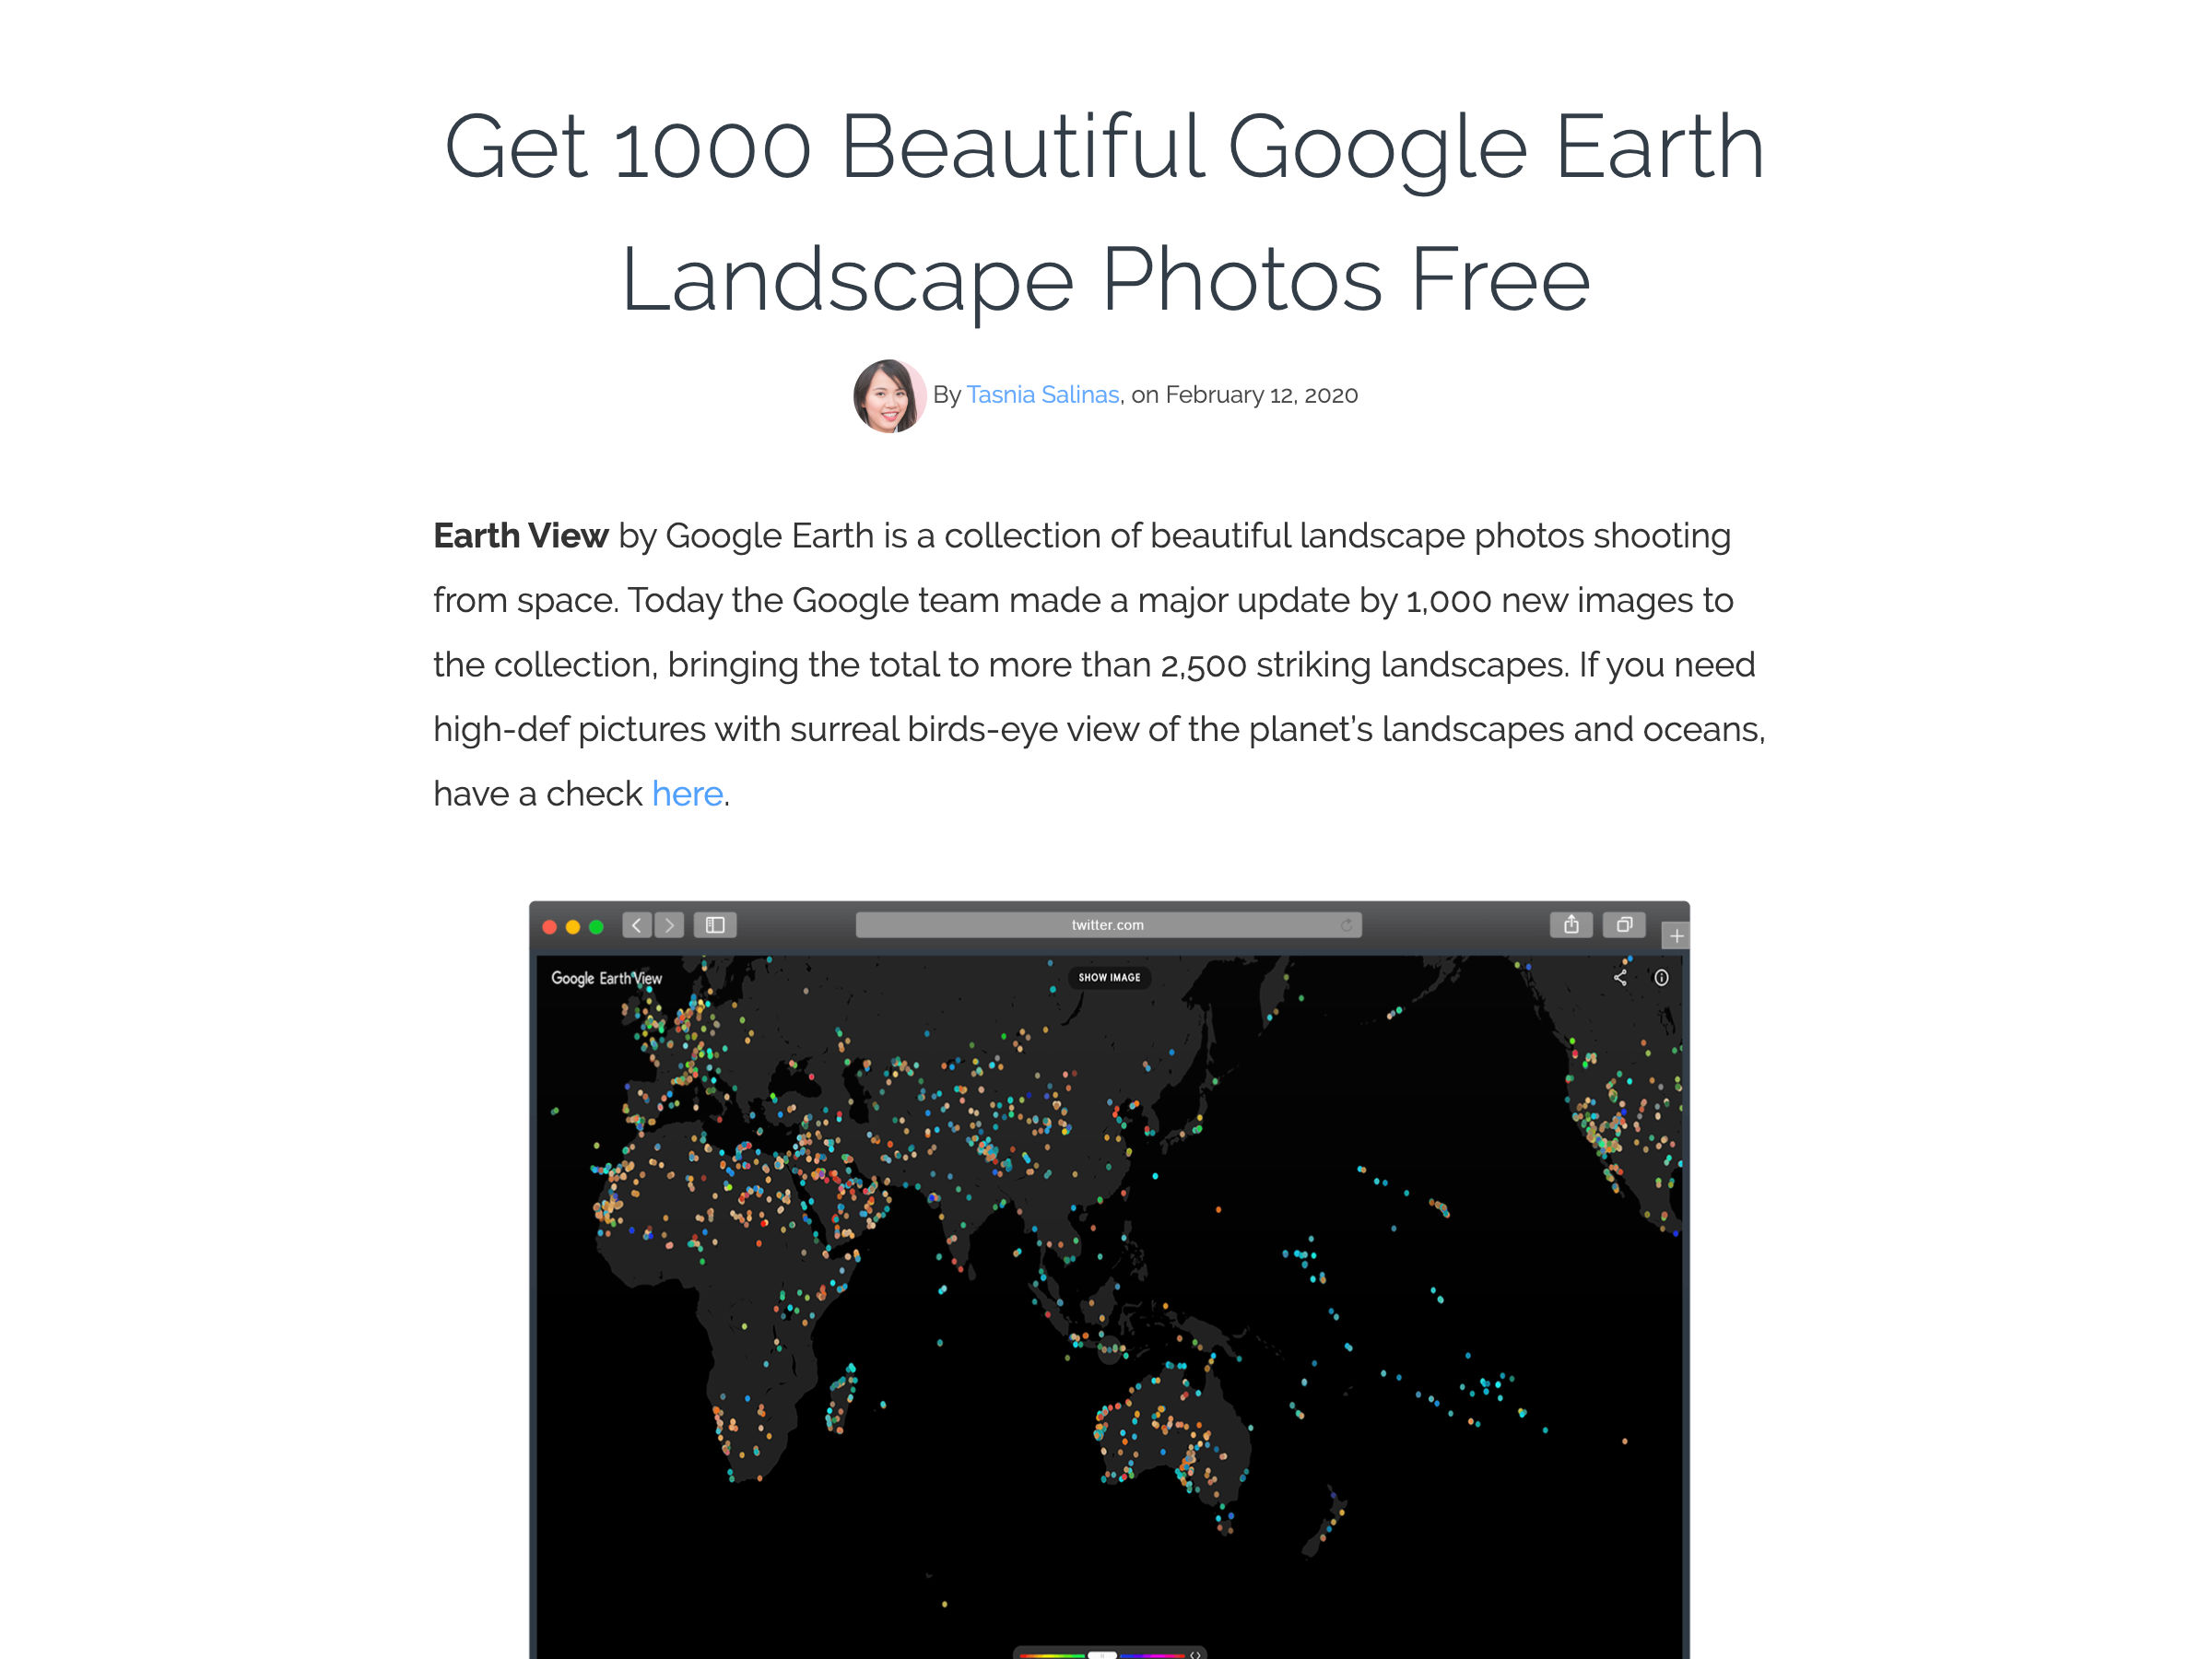This screenshot has height=1659, width=2212.
Task: Click the green maximize window dot
Action: [596, 927]
